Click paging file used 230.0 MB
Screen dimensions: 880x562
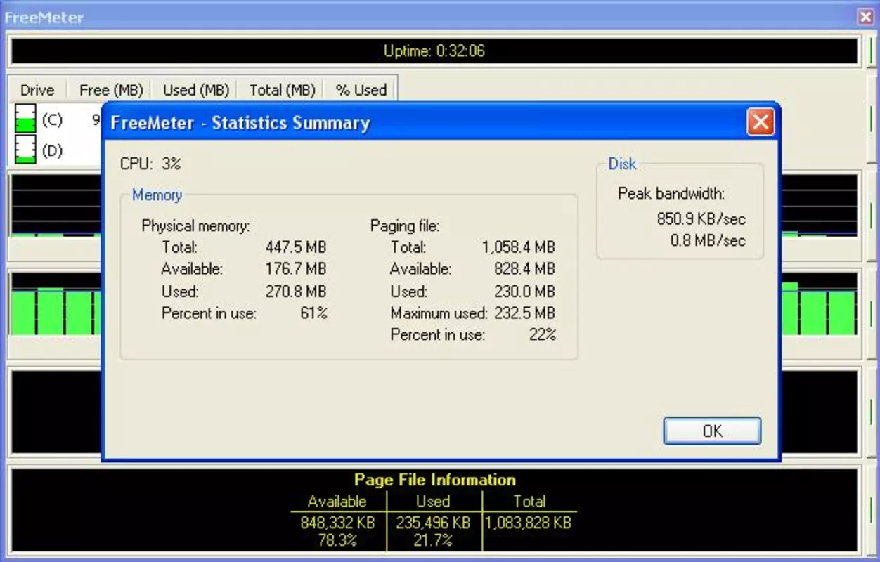pos(524,292)
